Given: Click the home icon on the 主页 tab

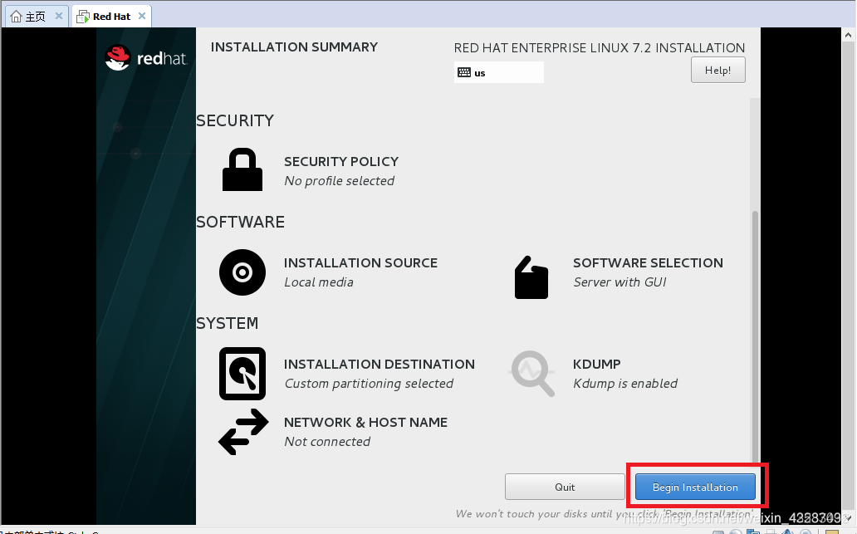Looking at the screenshot, I should [x=17, y=17].
